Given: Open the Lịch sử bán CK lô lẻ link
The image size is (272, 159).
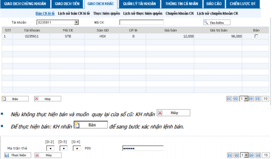Looking at the screenshot, I should coord(74,14).
